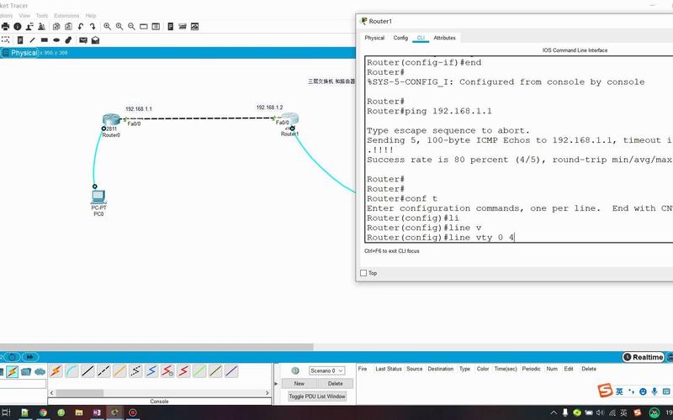Viewport: 673px width, 420px height.
Task: Click the Copy toolbar icon
Action: (x=56, y=27)
